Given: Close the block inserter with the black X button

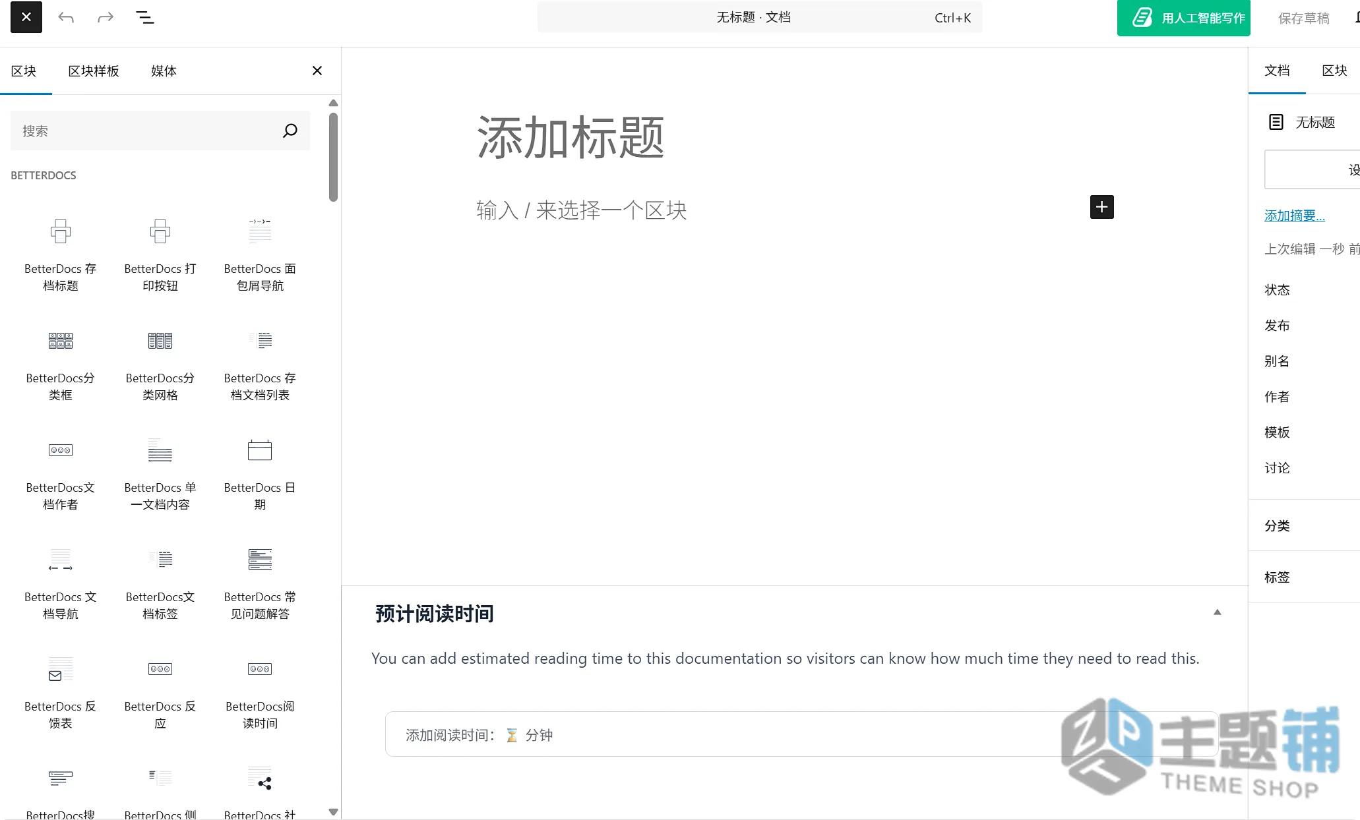Looking at the screenshot, I should pyautogui.click(x=26, y=17).
